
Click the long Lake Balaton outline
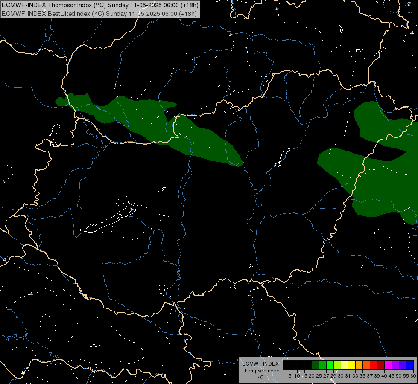(x=108, y=218)
